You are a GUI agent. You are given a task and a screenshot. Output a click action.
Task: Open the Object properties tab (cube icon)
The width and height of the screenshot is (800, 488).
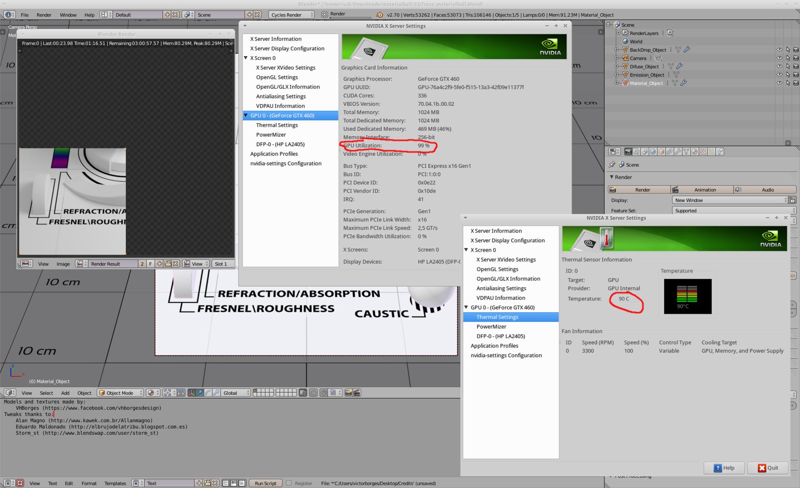(x=661, y=152)
